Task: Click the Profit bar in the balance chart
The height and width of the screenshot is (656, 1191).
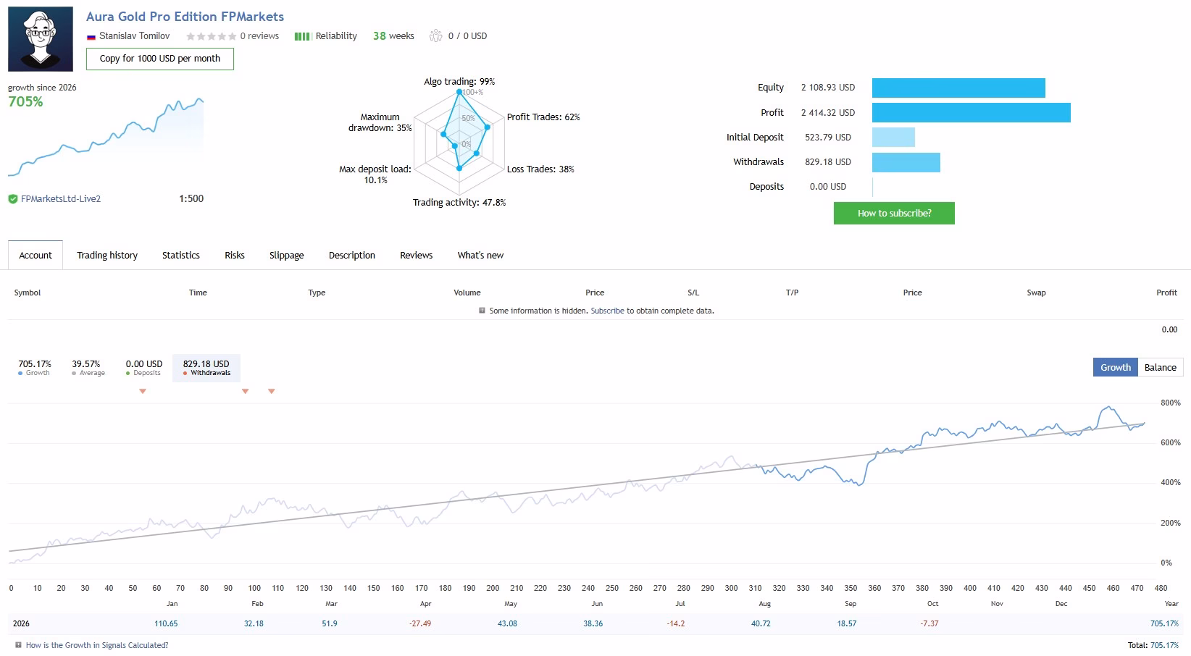Action: pos(971,113)
